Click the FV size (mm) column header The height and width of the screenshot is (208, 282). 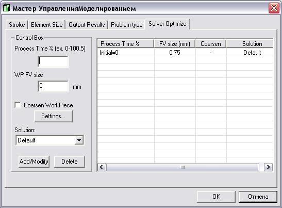pyautogui.click(x=175, y=44)
